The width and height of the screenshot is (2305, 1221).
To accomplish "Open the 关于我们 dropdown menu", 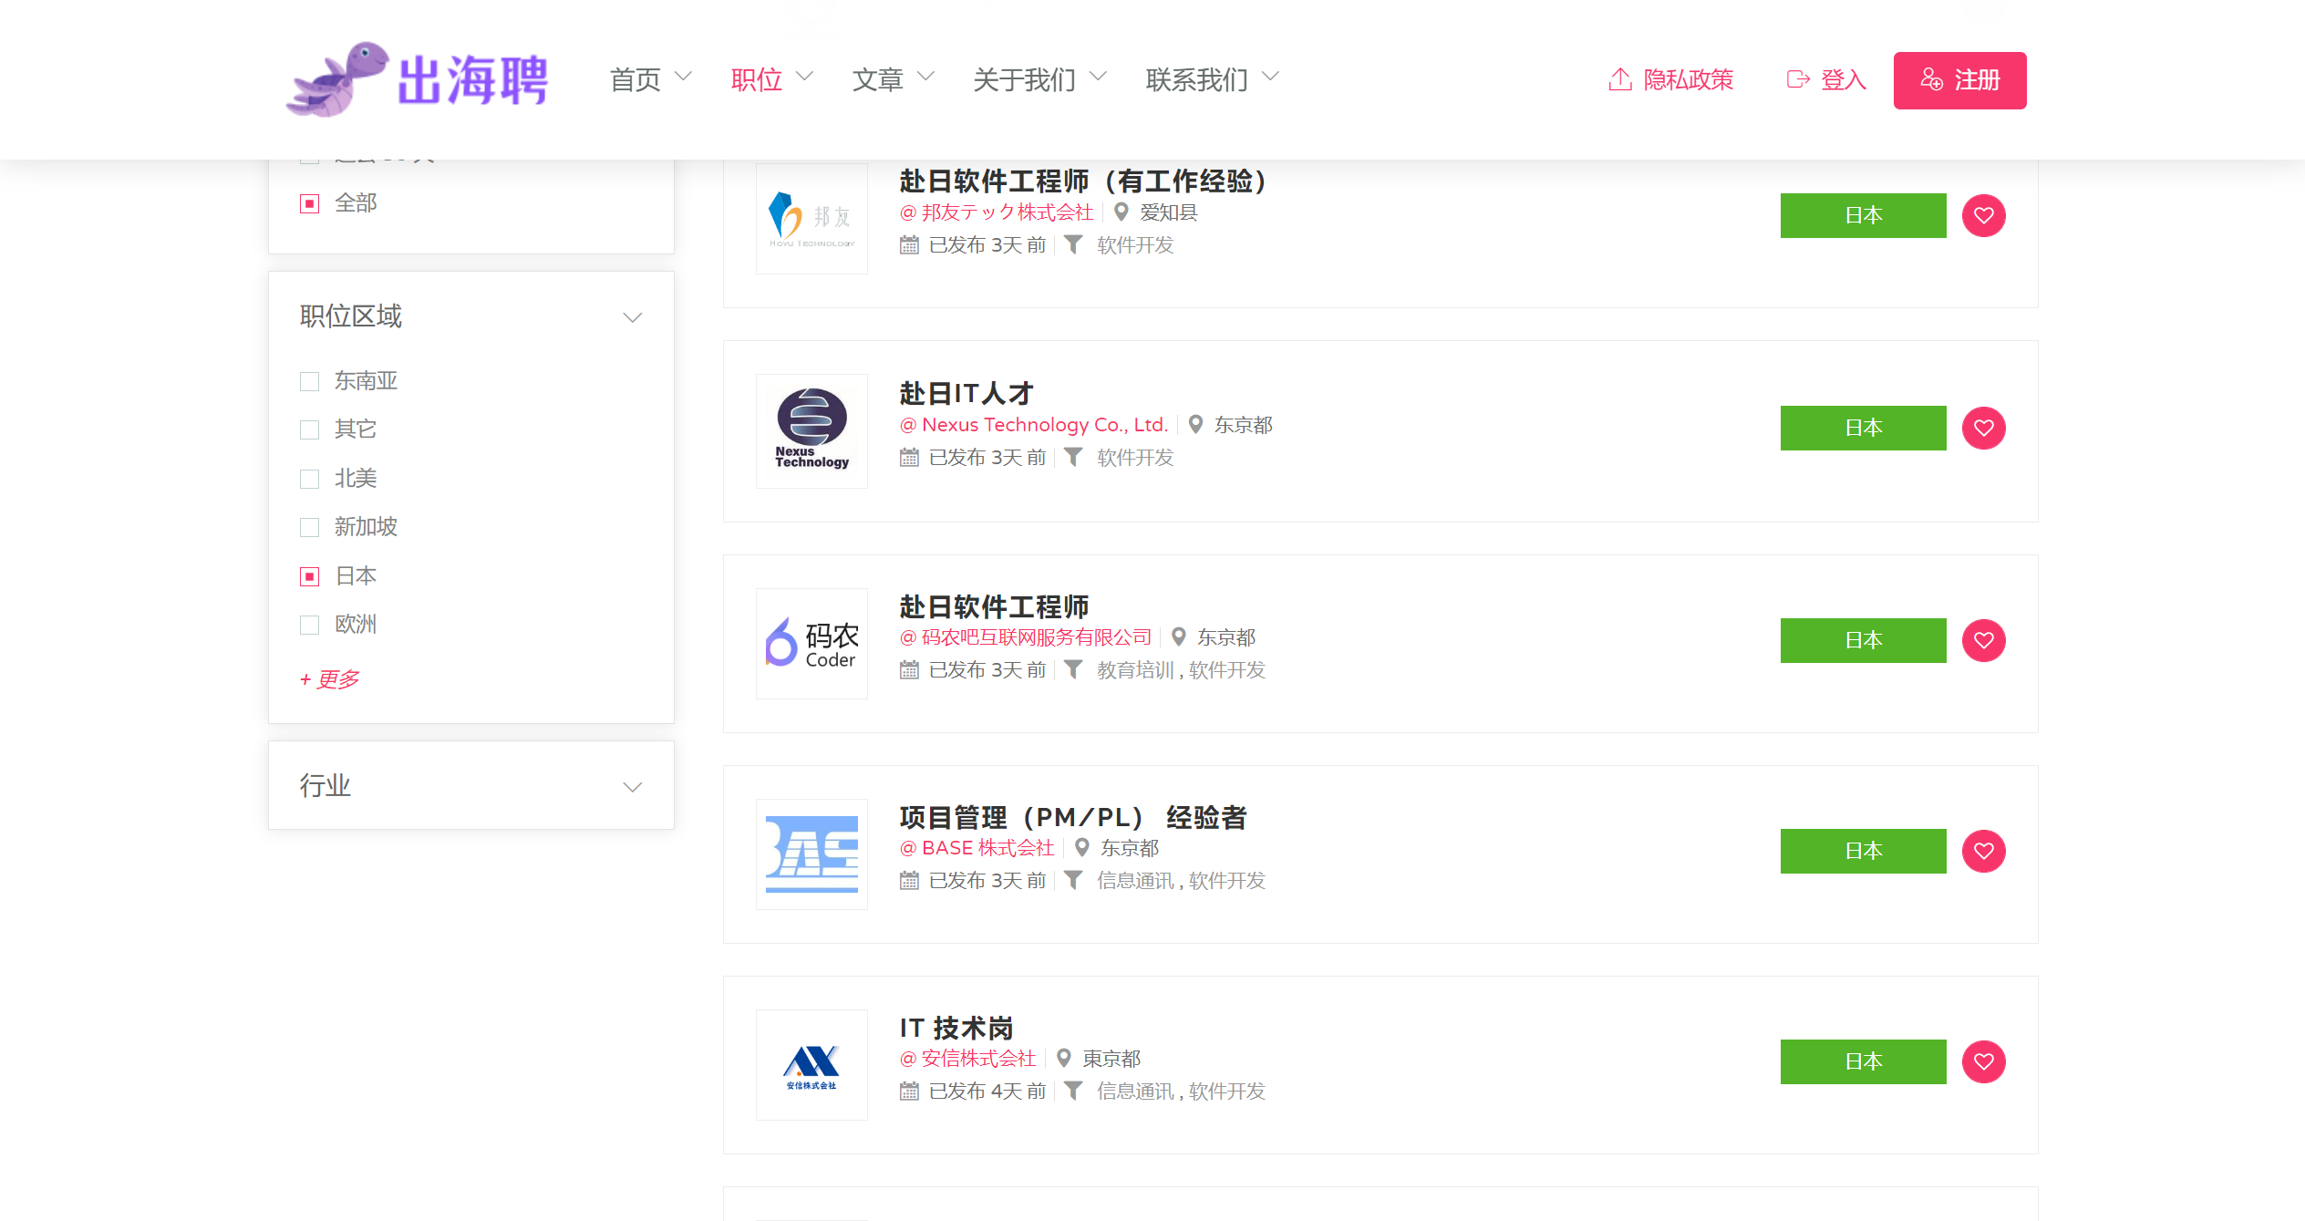I will point(1039,80).
